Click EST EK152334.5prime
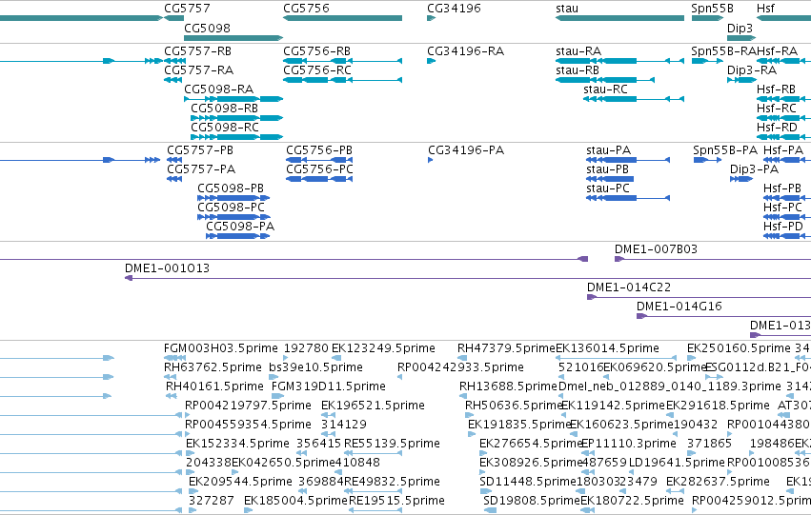The width and height of the screenshot is (811, 515). (237, 444)
